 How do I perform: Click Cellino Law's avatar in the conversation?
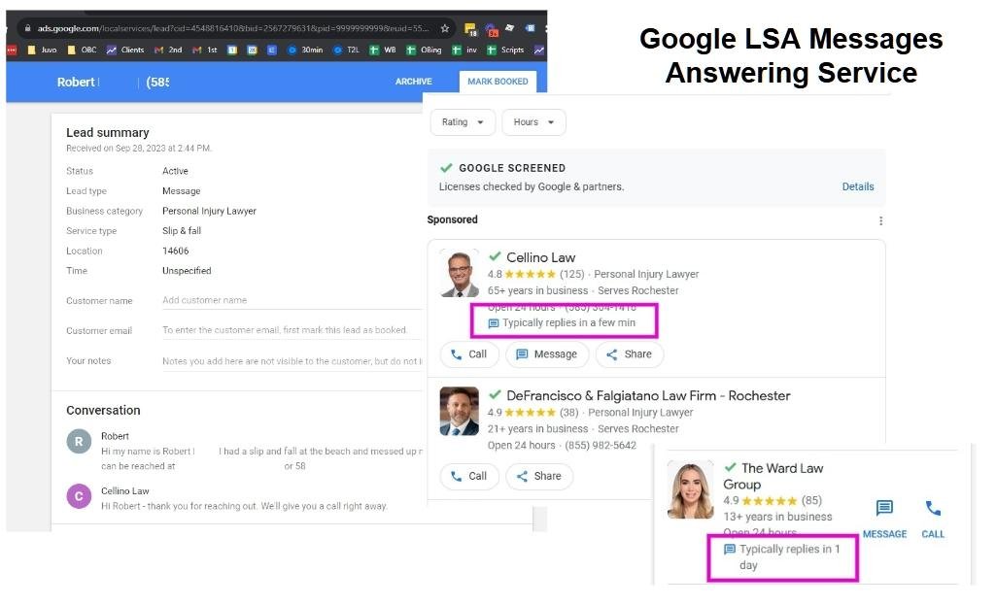(79, 496)
